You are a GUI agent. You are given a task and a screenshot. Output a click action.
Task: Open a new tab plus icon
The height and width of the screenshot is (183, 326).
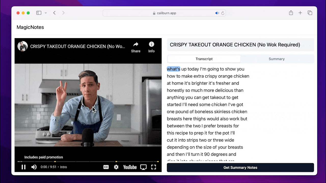(300, 13)
